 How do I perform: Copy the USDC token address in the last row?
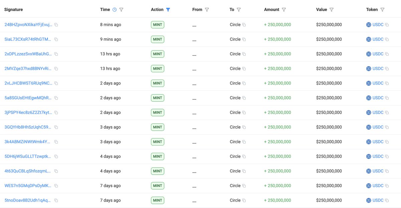(x=387, y=200)
